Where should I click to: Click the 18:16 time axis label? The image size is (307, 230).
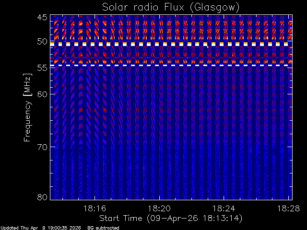pos(94,209)
